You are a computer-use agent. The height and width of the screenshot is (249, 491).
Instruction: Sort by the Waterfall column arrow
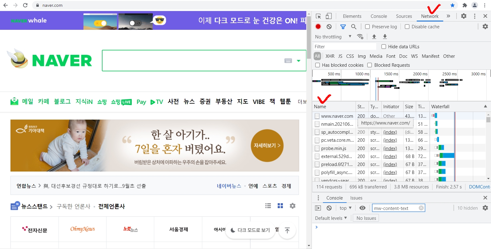[485, 106]
